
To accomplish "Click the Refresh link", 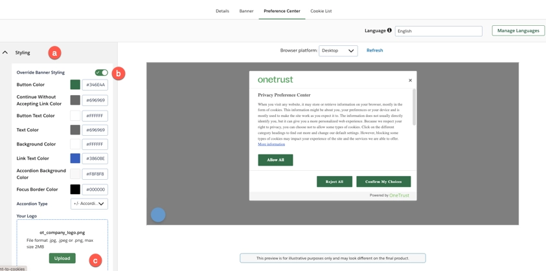I will [374, 50].
